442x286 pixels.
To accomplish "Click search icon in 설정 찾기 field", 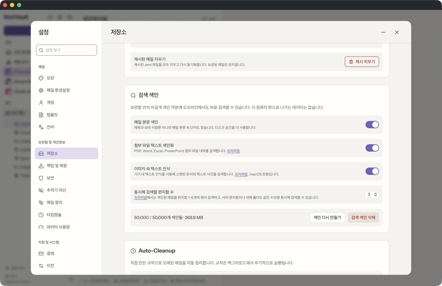I will click(x=41, y=50).
